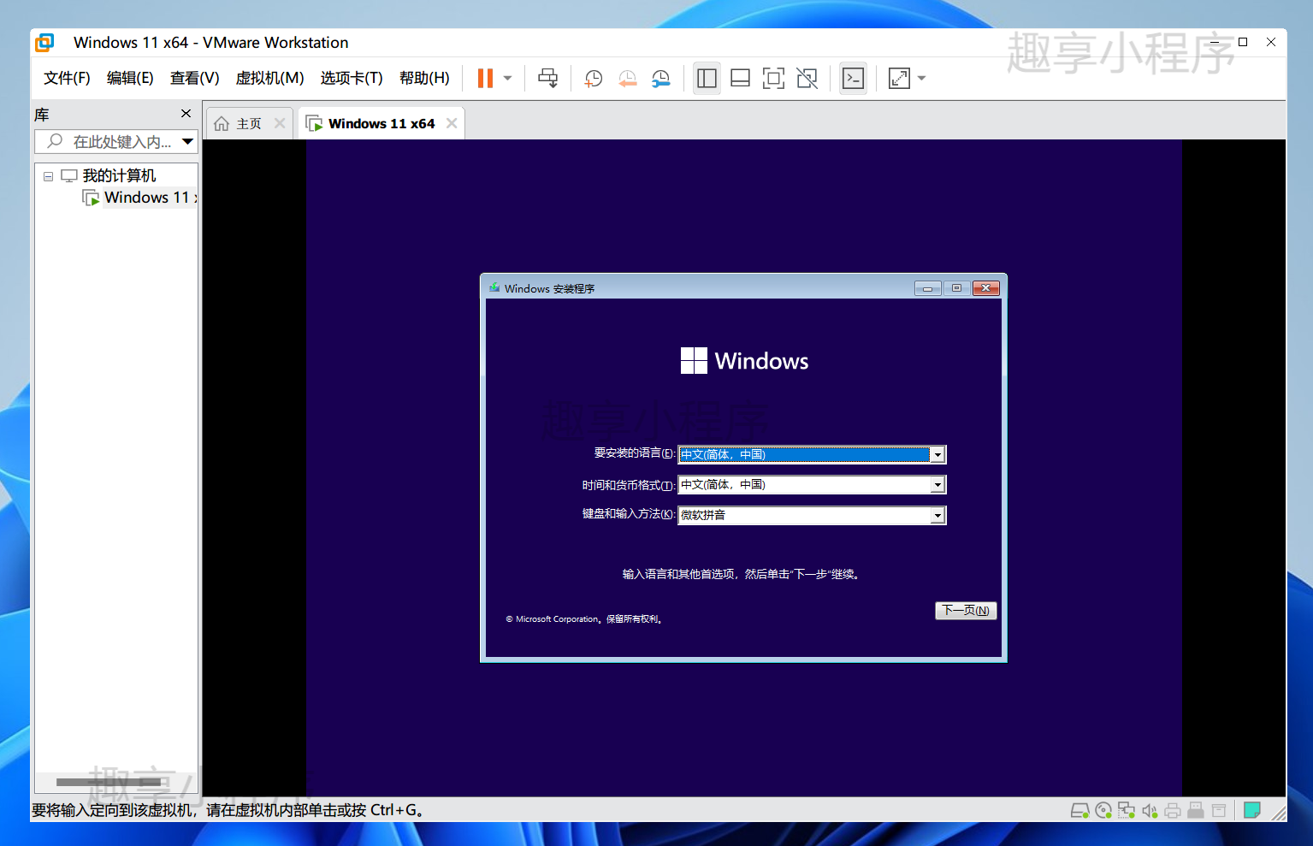Click the library horizontal scrollbar
This screenshot has height=846, width=1313.
pyautogui.click(x=109, y=782)
